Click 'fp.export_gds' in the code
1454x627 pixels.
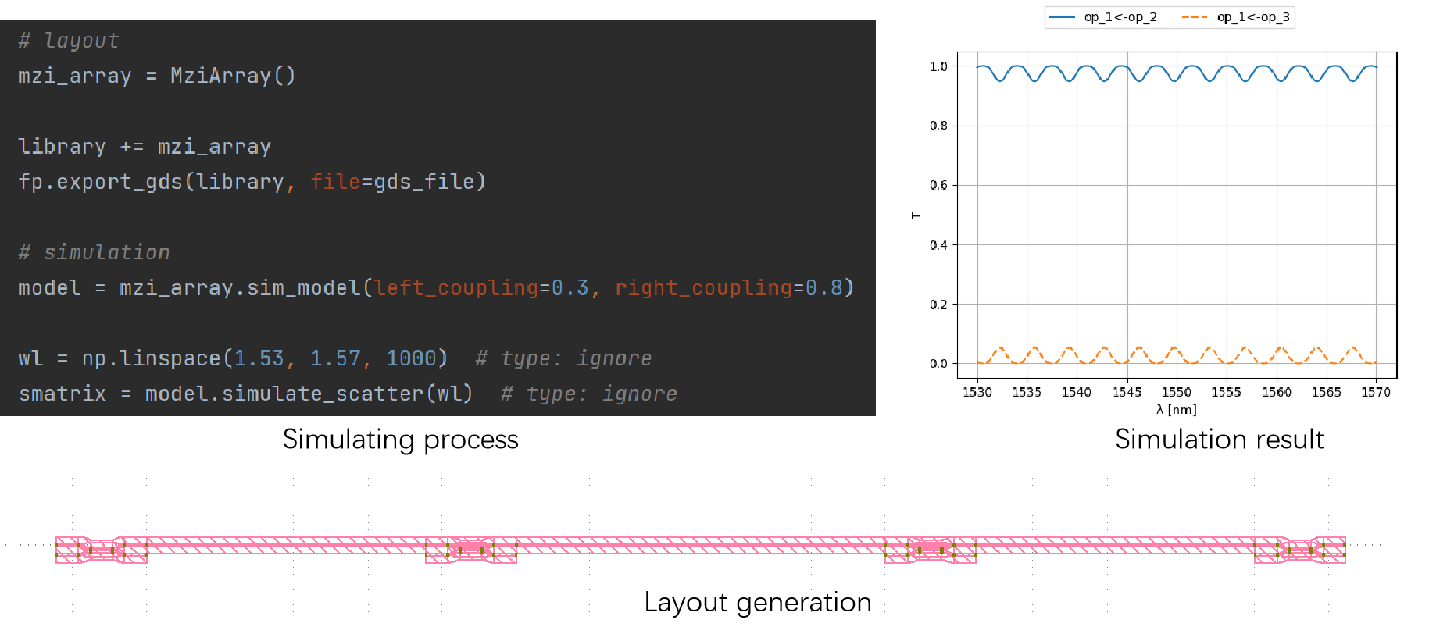(x=100, y=182)
